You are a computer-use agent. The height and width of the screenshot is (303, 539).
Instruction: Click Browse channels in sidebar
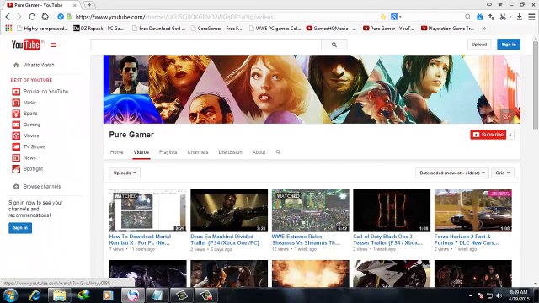pyautogui.click(x=37, y=187)
